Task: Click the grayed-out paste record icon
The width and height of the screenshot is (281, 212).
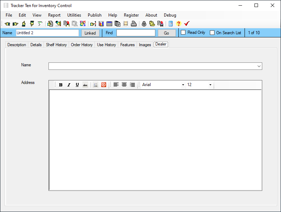Action: coord(75,24)
